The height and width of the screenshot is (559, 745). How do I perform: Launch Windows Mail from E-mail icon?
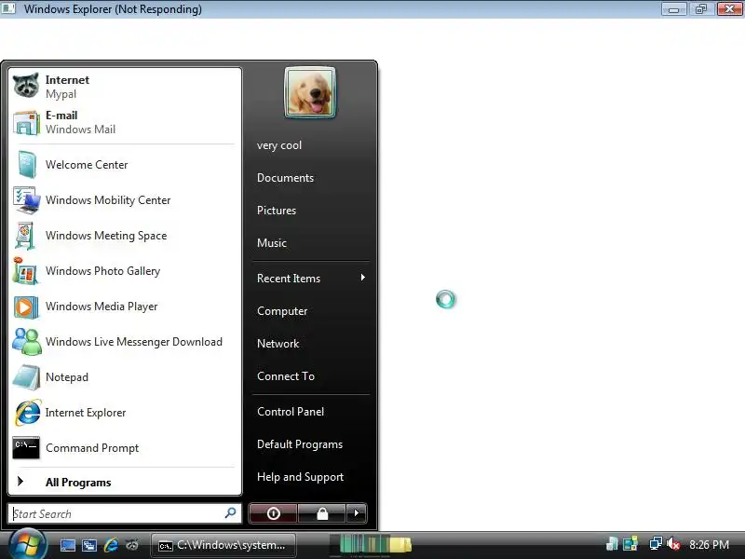tap(26, 122)
